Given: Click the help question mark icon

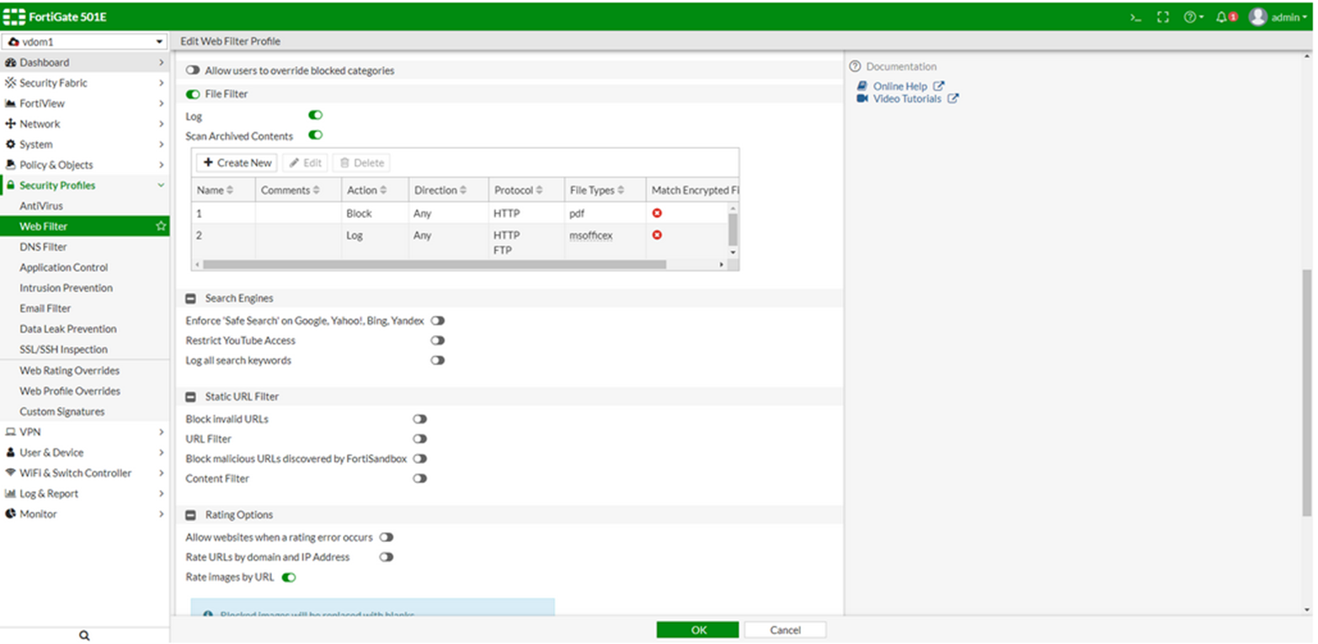Looking at the screenshot, I should click(x=1192, y=17).
